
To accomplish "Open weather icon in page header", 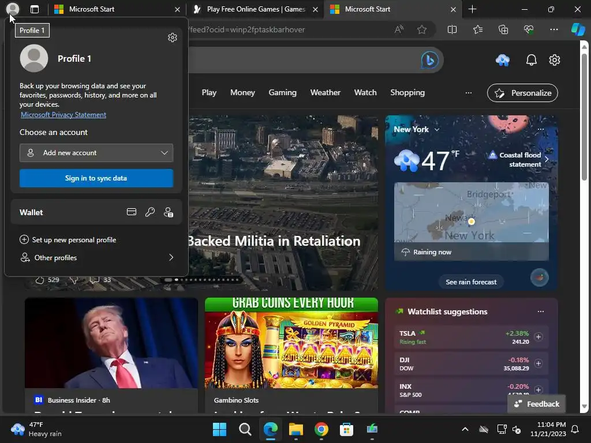I will [503, 60].
